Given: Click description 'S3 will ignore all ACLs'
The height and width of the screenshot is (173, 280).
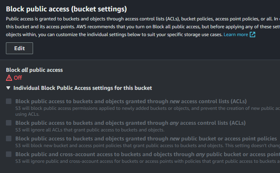Looking at the screenshot, I should coord(90,130).
